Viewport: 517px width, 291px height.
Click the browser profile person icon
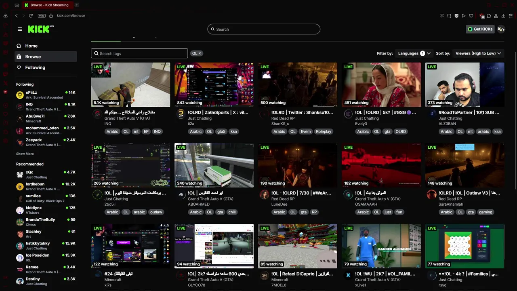[496, 16]
